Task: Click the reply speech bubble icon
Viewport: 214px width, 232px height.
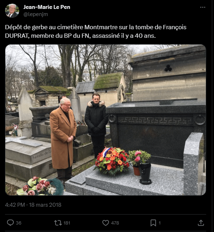Action: point(10,223)
